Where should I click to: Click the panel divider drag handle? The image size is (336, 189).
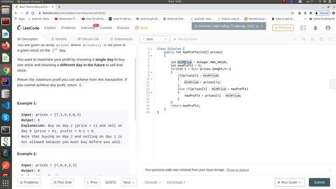coord(138,101)
